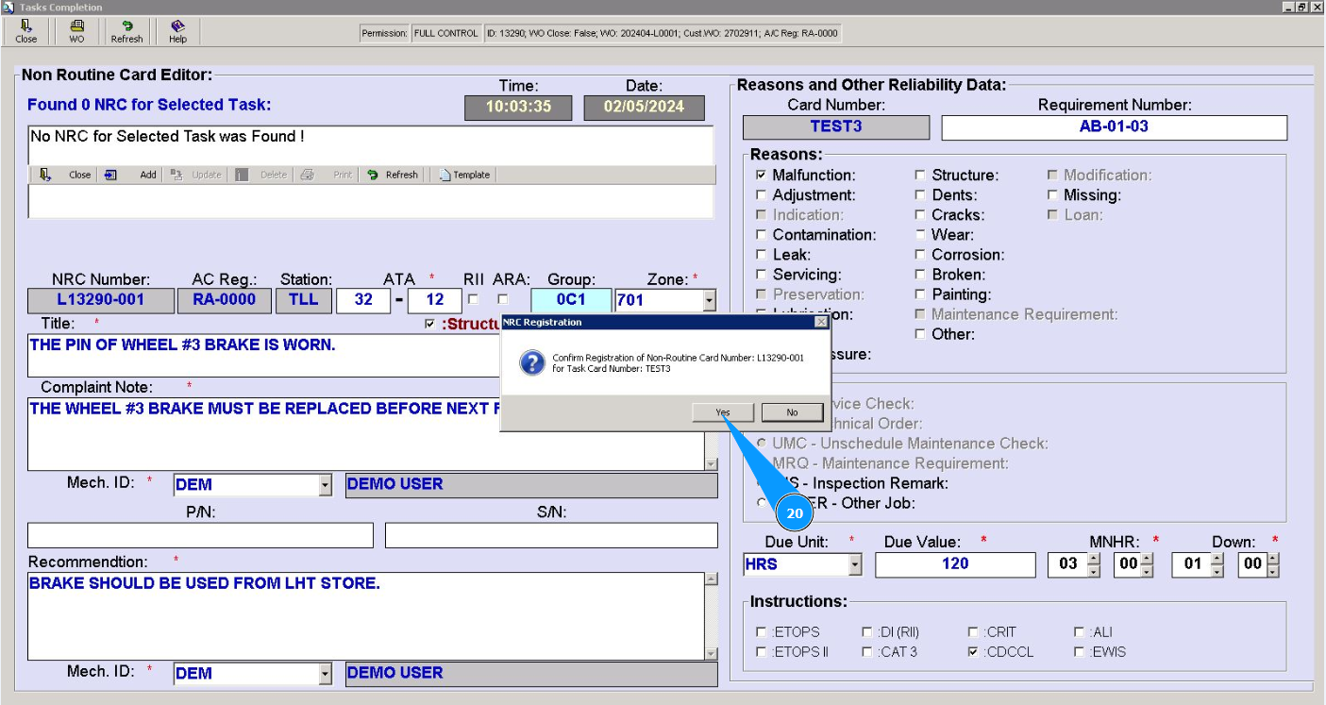Confirm registration by clicking Yes
Viewport: 1326px width, 705px height.
722,412
